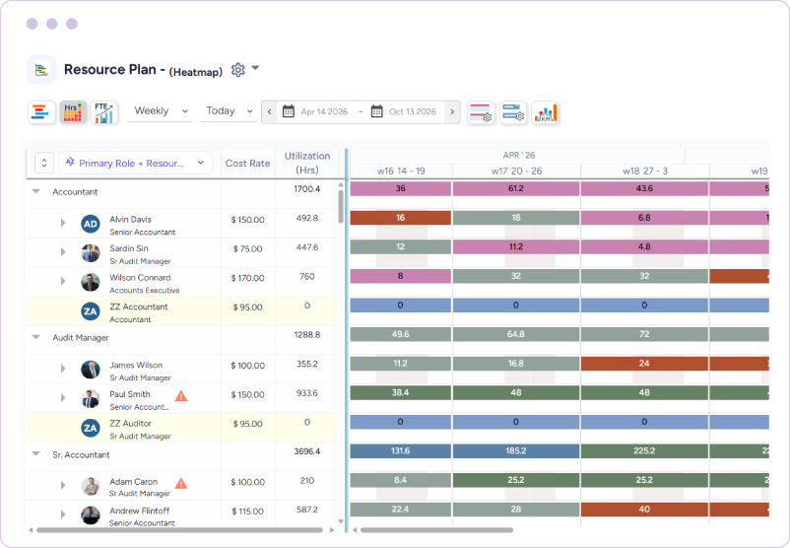Click Sardin Sin's profile photo
This screenshot has height=548, width=790.
(91, 253)
